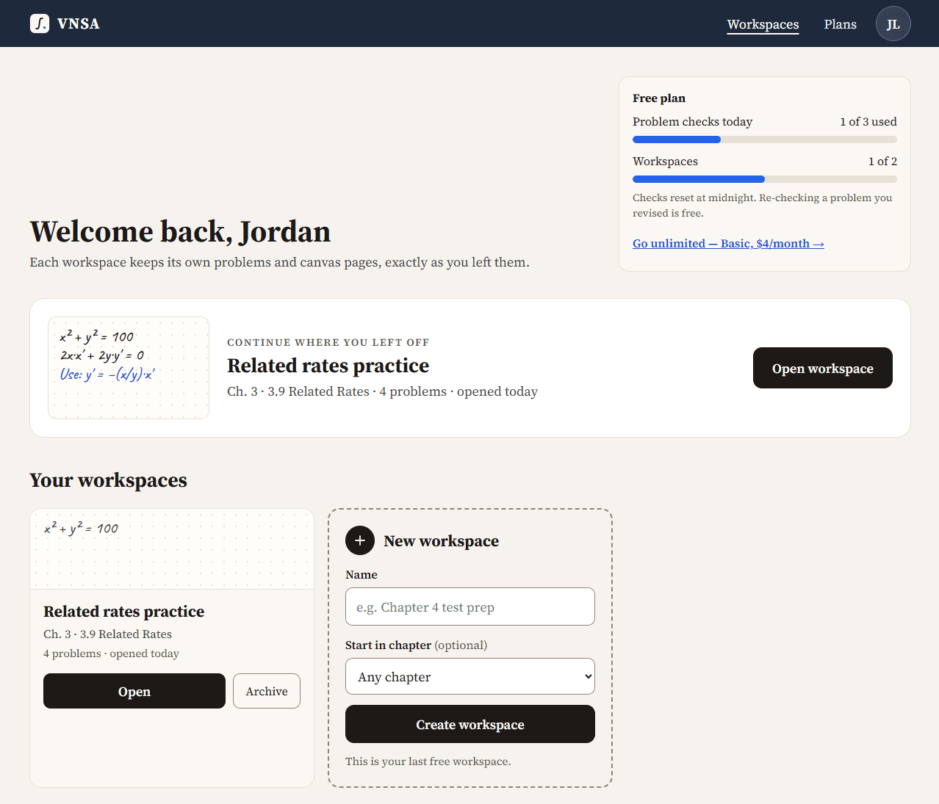The image size is (939, 804).
Task: Click the 'Related rates practice' title in continue banner
Action: click(x=328, y=366)
